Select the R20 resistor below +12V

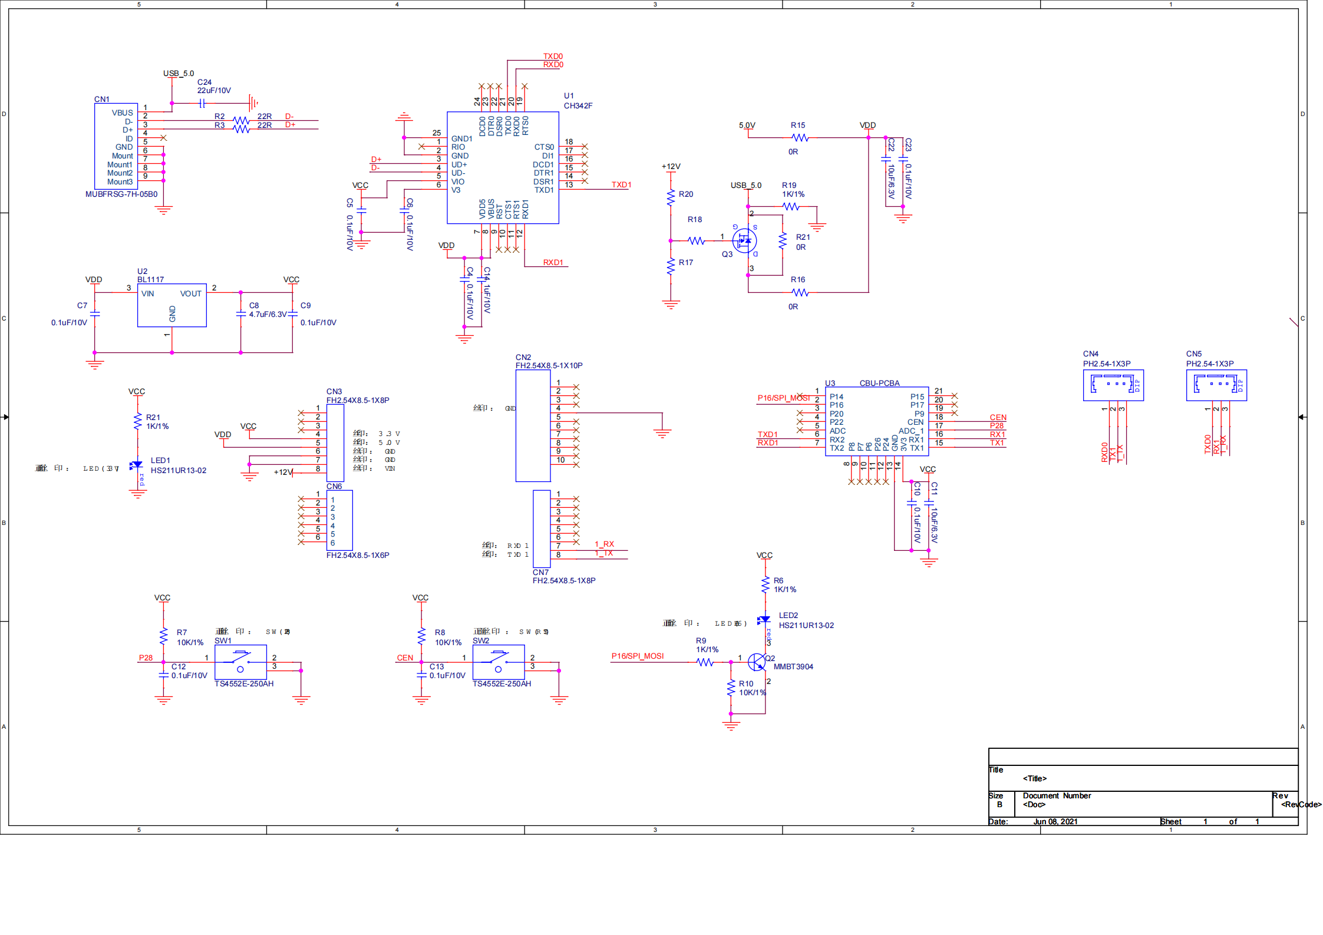pos(671,197)
